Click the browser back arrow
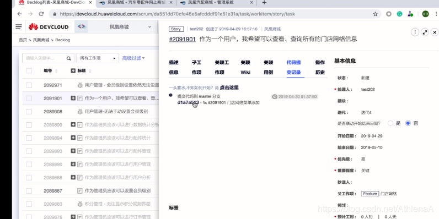This screenshot has width=439, height=219. (19, 14)
